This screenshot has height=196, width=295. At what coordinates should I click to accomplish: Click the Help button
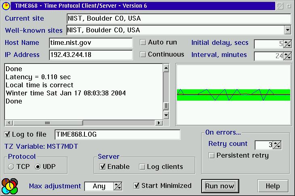point(273,186)
